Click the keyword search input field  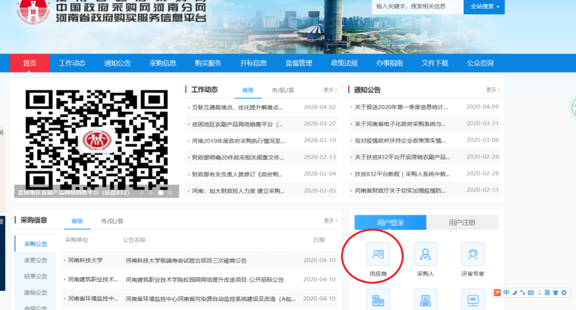tap(417, 6)
